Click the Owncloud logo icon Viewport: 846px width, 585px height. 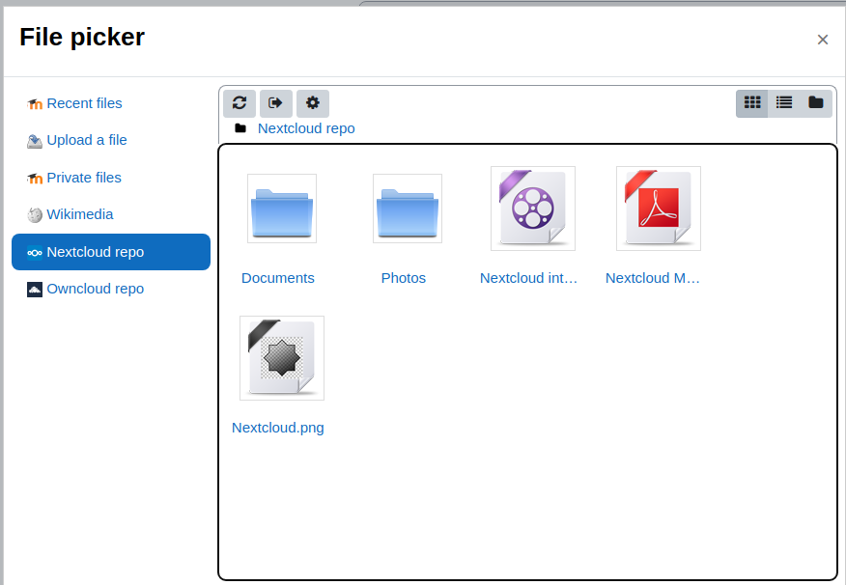click(35, 290)
